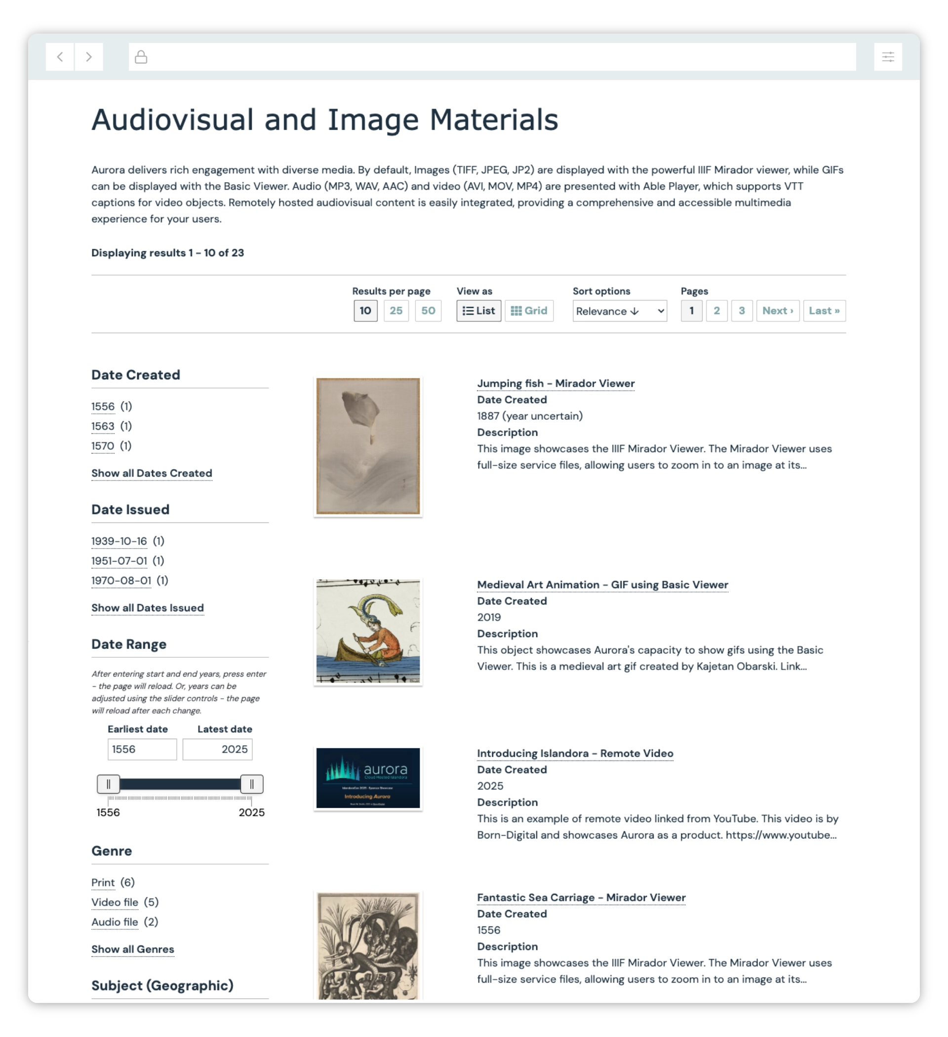This screenshot has height=1037, width=948.
Task: Click the right date range slider handle
Action: point(252,785)
